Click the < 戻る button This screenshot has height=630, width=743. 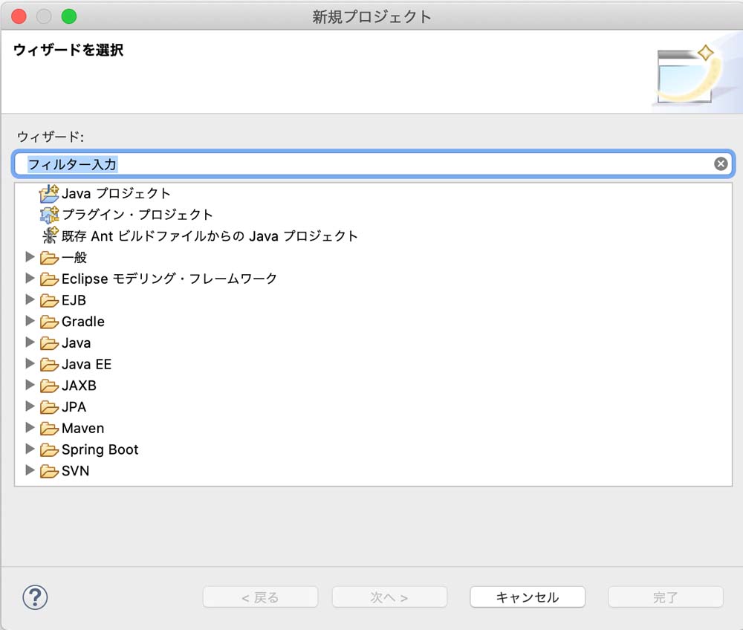pyautogui.click(x=260, y=597)
